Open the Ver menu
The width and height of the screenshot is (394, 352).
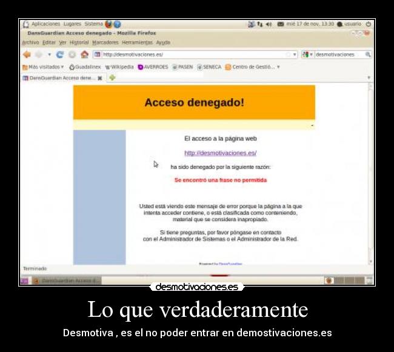tap(62, 42)
